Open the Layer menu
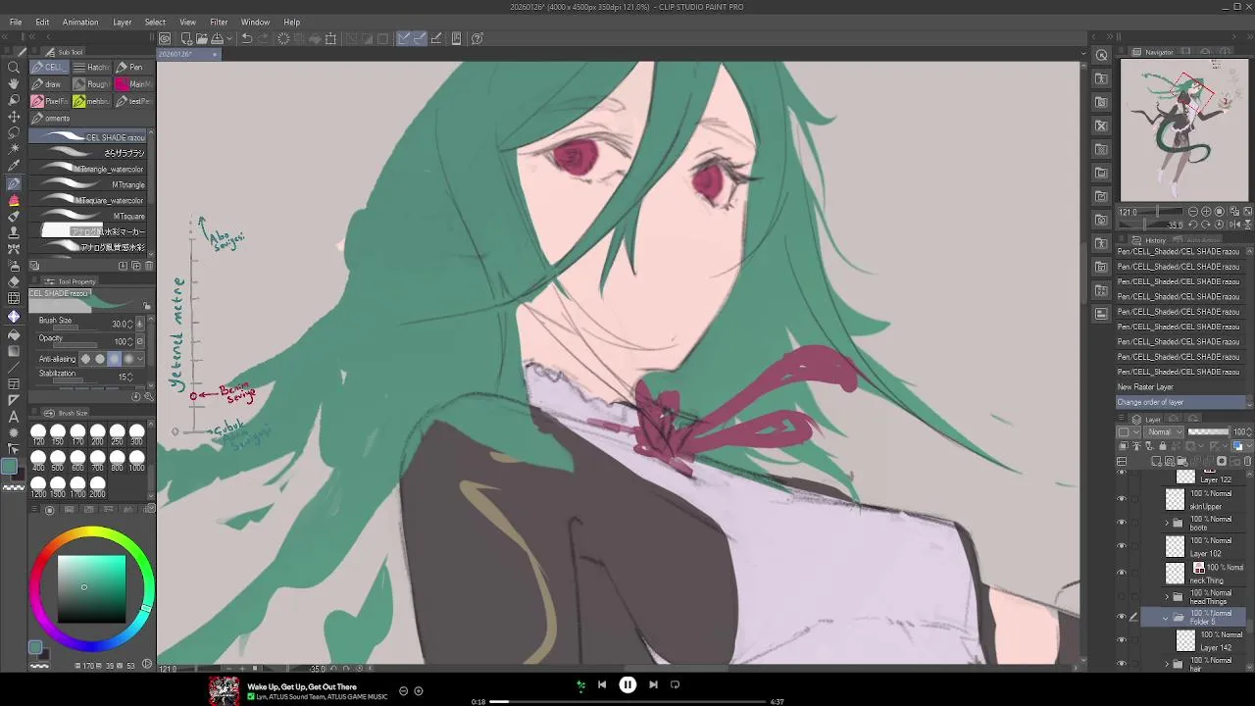 point(123,22)
